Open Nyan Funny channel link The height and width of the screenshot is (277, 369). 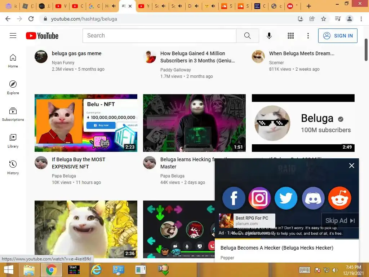point(63,63)
